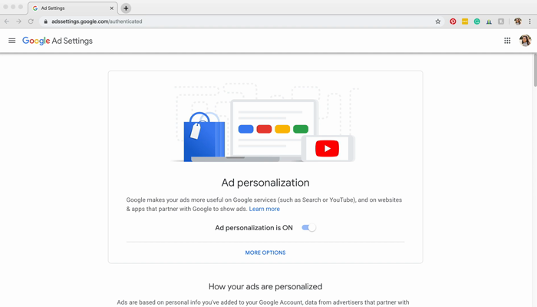537x307 pixels.
Task: Close the Ad Settings tab
Action: (x=112, y=8)
